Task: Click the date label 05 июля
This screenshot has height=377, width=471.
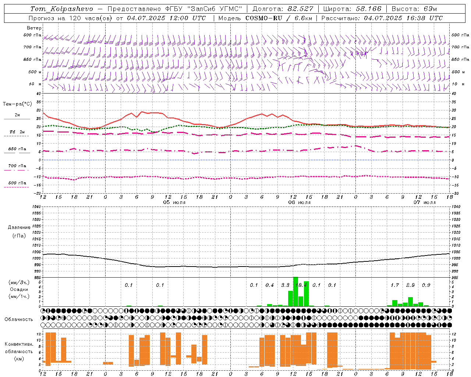Action: (174, 202)
